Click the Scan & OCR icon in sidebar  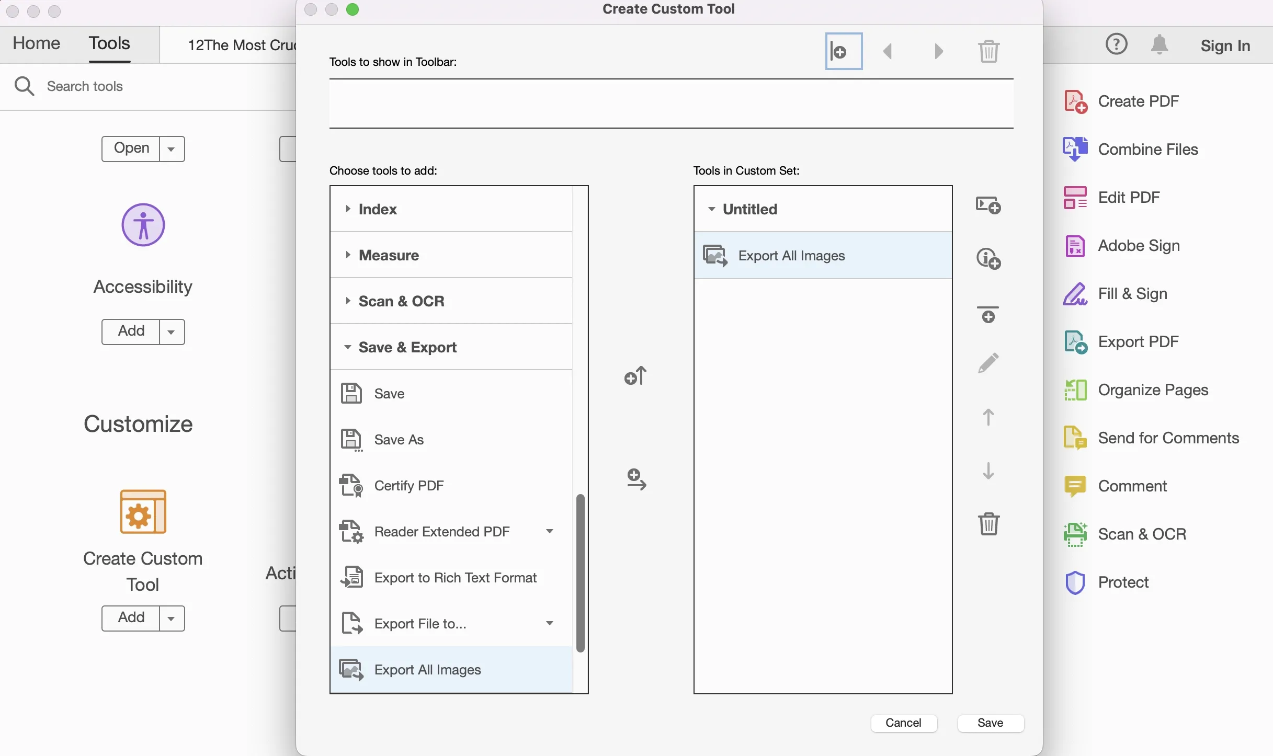click(1074, 534)
